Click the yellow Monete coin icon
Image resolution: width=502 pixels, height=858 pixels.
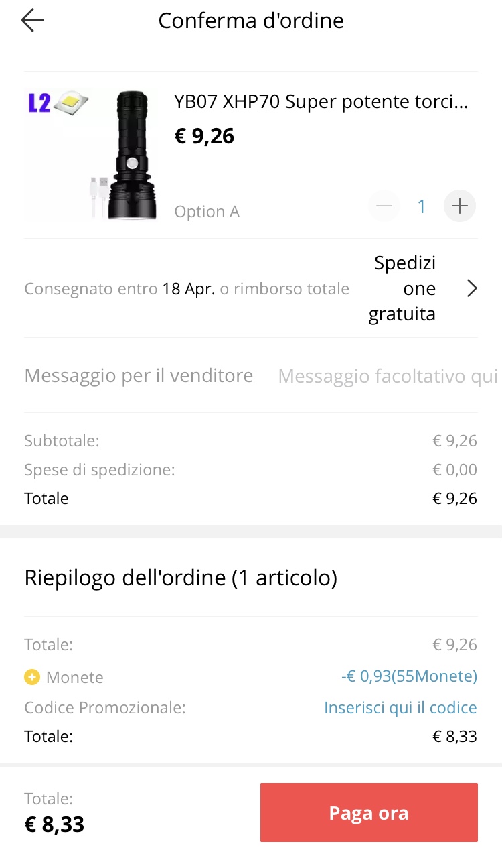click(32, 677)
